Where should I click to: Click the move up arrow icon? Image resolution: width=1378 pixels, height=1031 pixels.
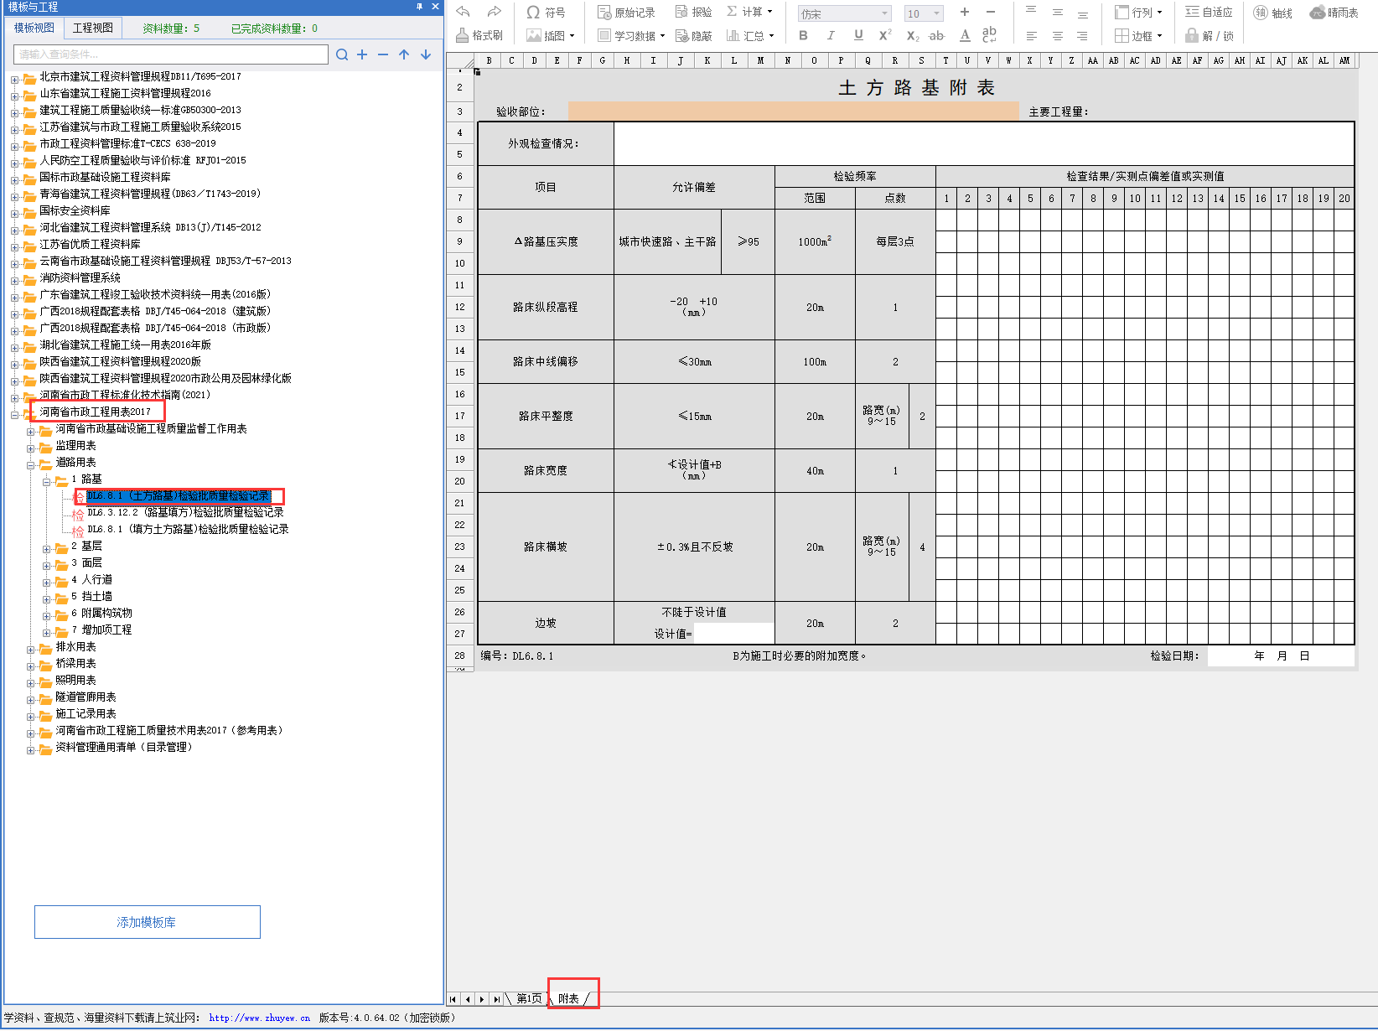tap(404, 54)
